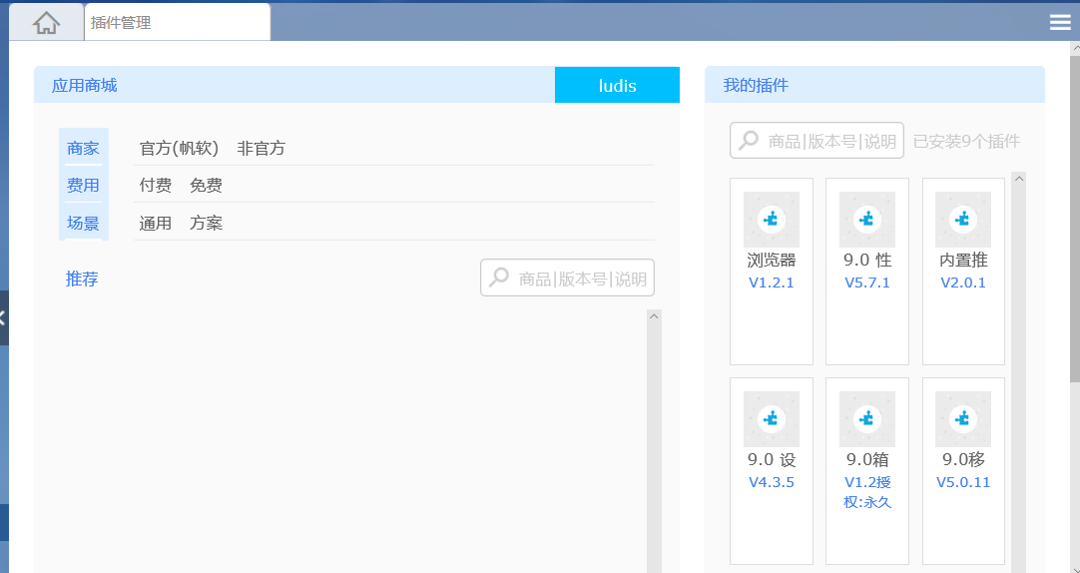Focus the 我的插件 search field

click(x=816, y=141)
